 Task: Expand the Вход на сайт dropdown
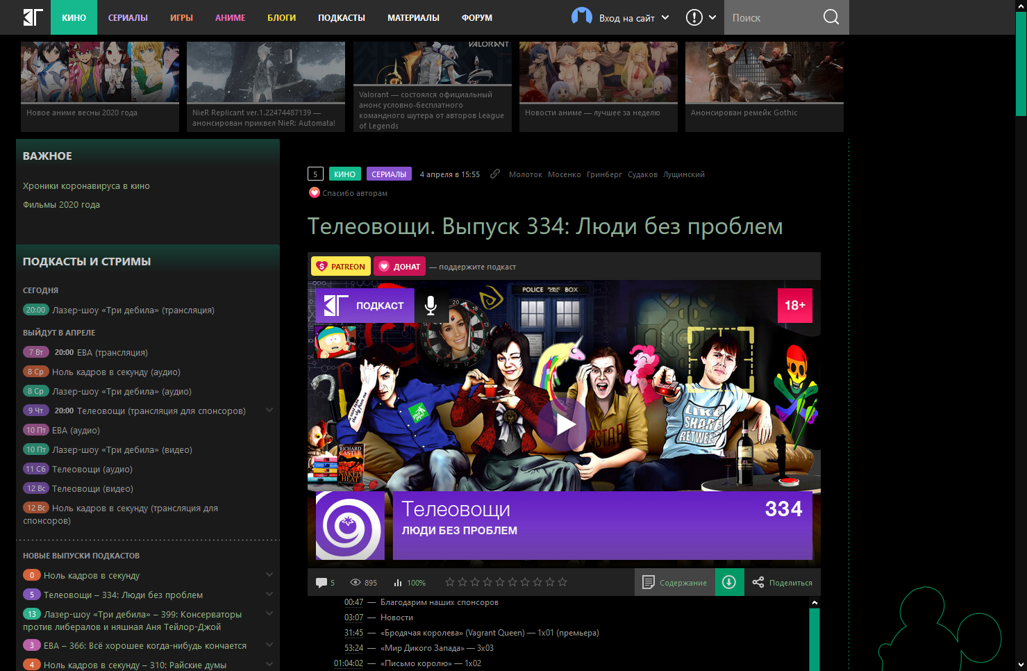click(x=665, y=17)
